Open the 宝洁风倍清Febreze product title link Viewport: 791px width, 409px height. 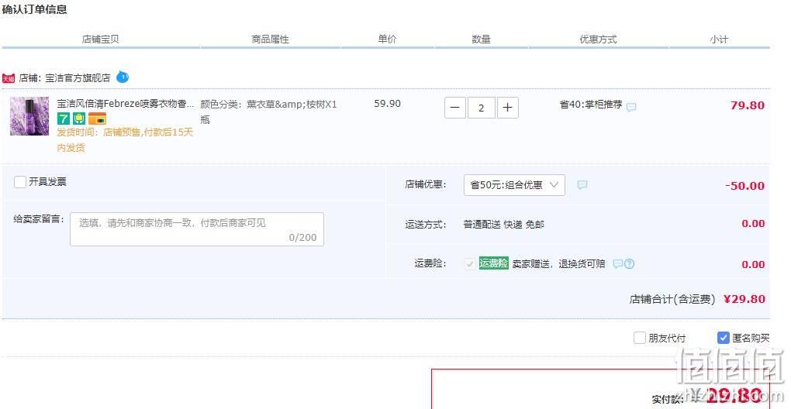(125, 104)
